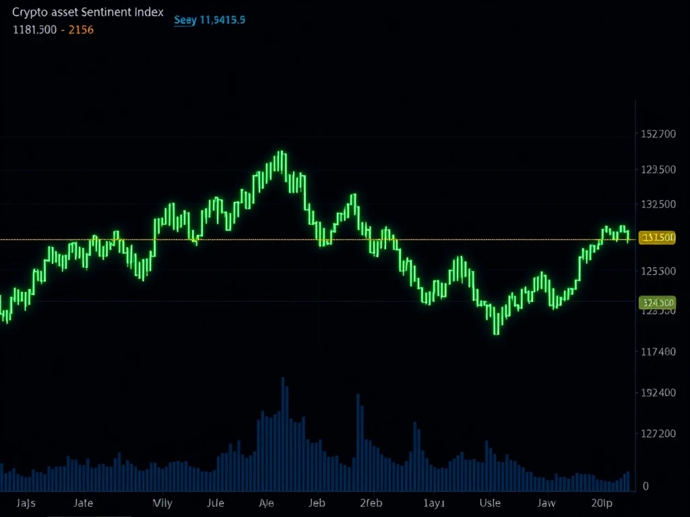Select the yellow 131.500 price tag
Screen dimensions: 690x517
click(x=656, y=238)
